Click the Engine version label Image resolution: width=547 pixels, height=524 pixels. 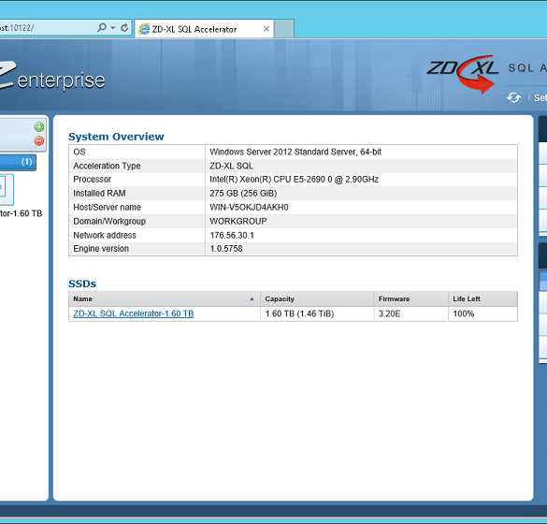click(x=101, y=249)
